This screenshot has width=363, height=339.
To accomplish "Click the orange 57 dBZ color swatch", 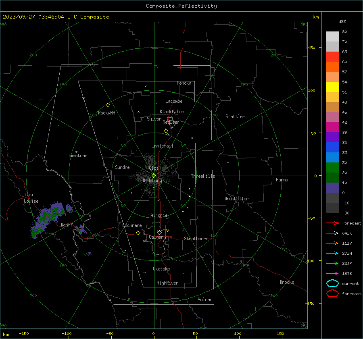I will click(332, 67).
